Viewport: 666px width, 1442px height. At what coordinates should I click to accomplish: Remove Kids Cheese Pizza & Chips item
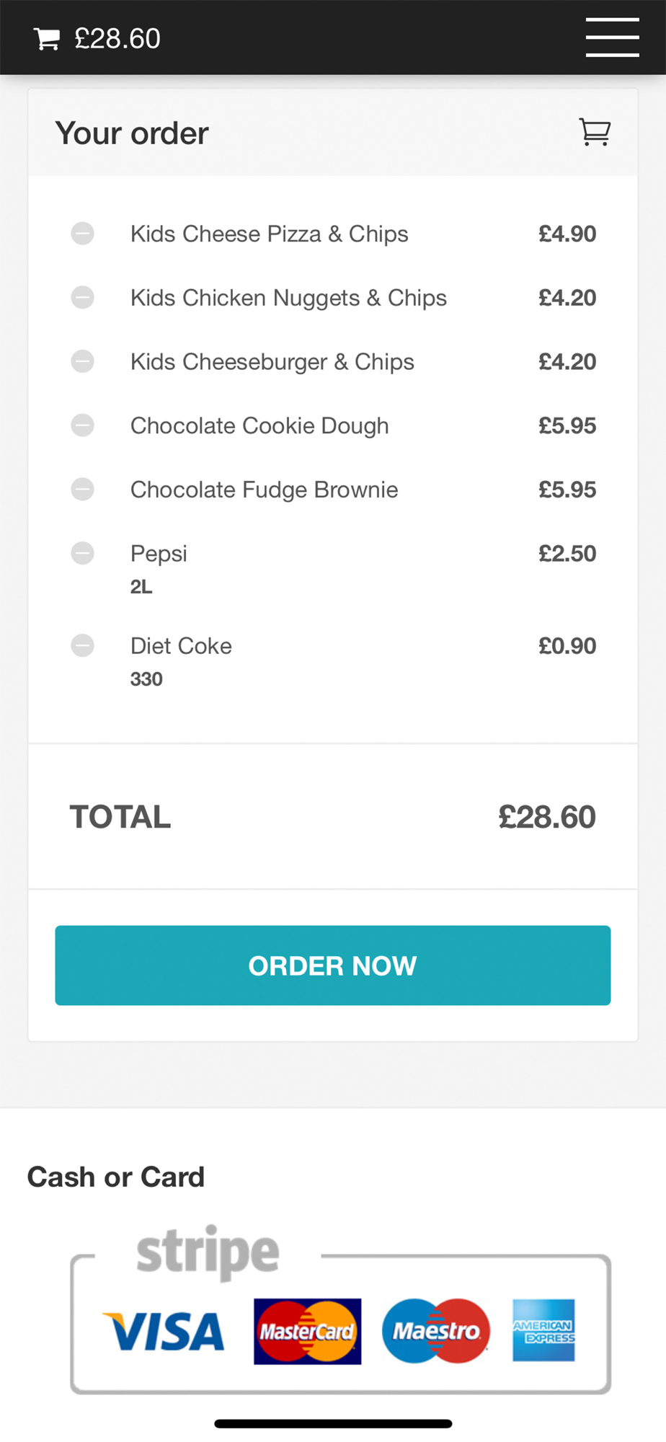point(82,234)
